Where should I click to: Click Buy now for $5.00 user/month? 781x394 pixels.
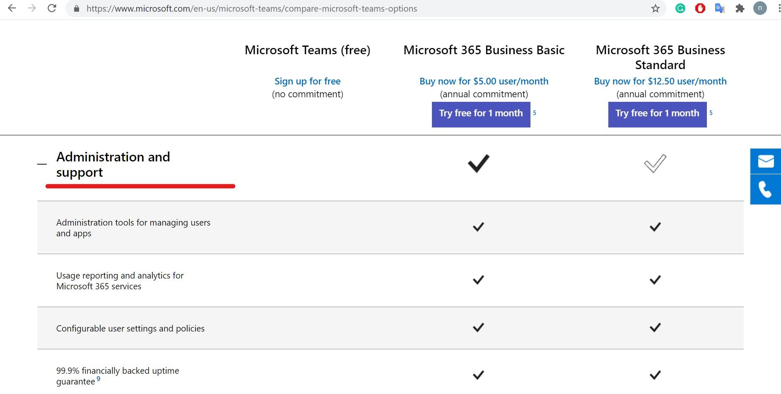tap(484, 81)
